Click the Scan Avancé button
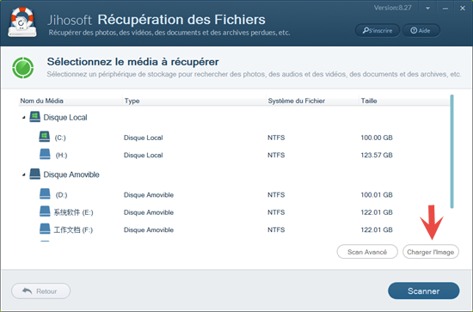473x312 pixels. (367, 252)
